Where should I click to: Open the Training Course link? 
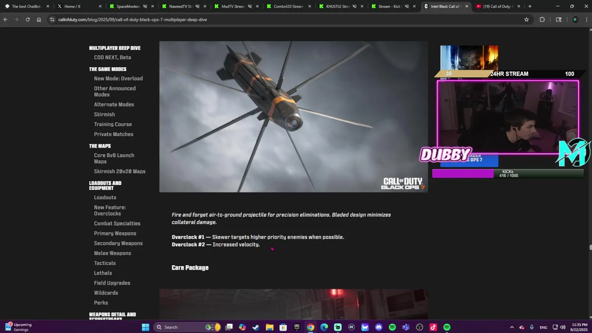(113, 124)
